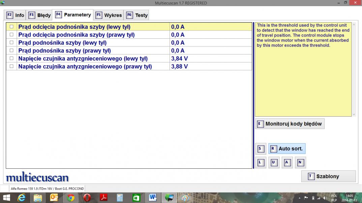
Task: Click the network signal tray icon
Action: tap(319, 198)
